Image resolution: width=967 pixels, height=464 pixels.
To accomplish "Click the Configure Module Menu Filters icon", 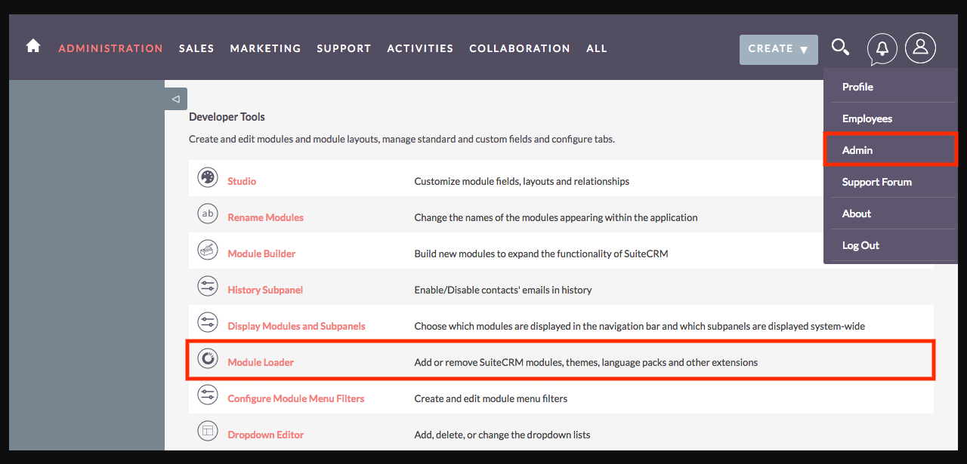I will 207,395.
